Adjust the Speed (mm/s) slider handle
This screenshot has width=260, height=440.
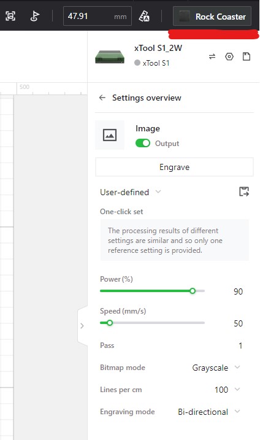110,323
